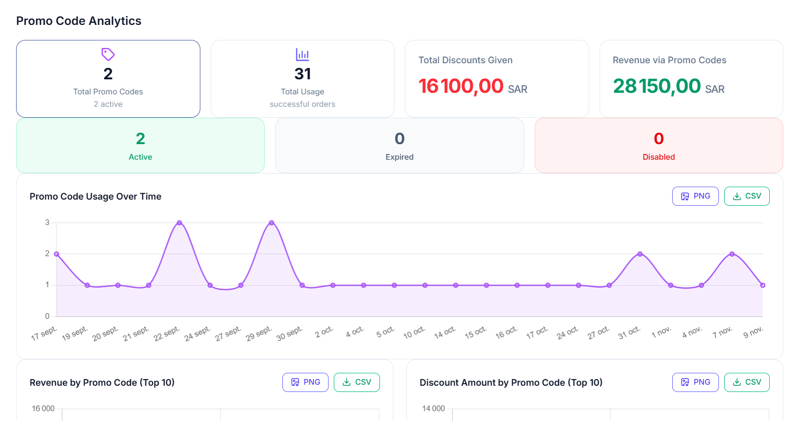Click the tag icon above Total Promo Codes
The height and width of the screenshot is (421, 803).
[108, 54]
